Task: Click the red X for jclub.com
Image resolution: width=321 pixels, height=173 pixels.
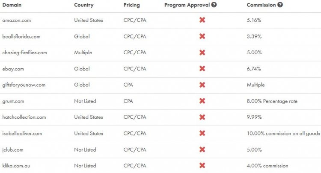Action: click(x=202, y=150)
